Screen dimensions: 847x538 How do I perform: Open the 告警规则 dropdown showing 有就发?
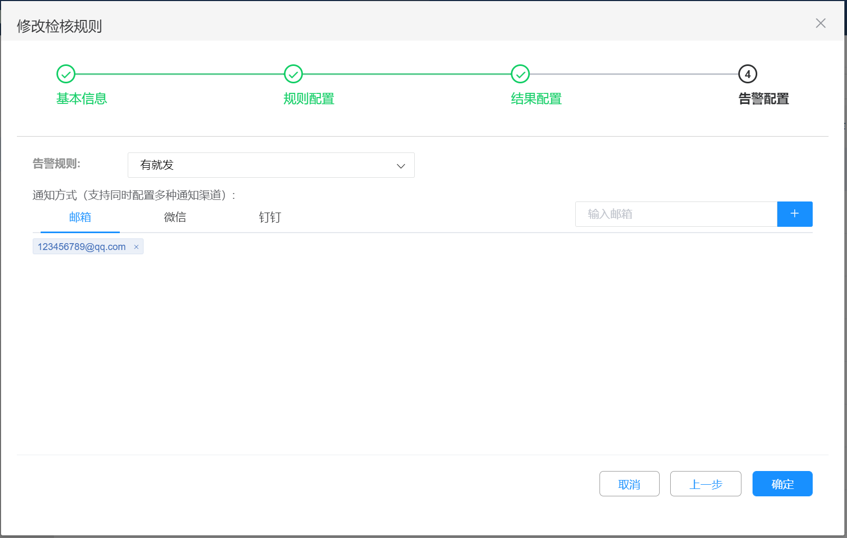(x=271, y=165)
